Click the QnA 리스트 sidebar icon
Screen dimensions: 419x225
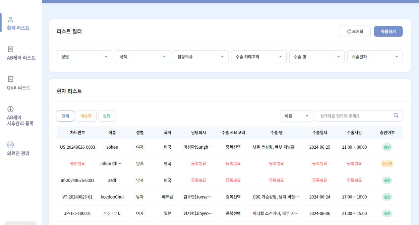[x=10, y=79]
